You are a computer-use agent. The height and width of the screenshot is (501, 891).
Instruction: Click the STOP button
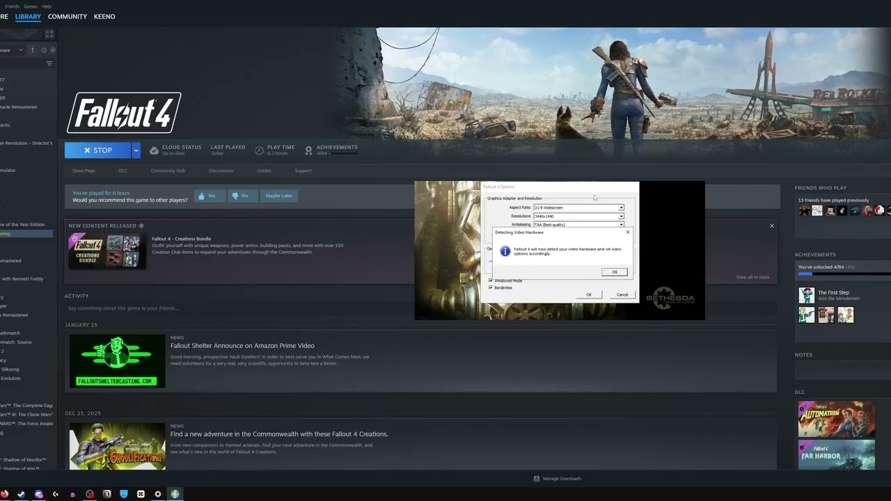[98, 150]
